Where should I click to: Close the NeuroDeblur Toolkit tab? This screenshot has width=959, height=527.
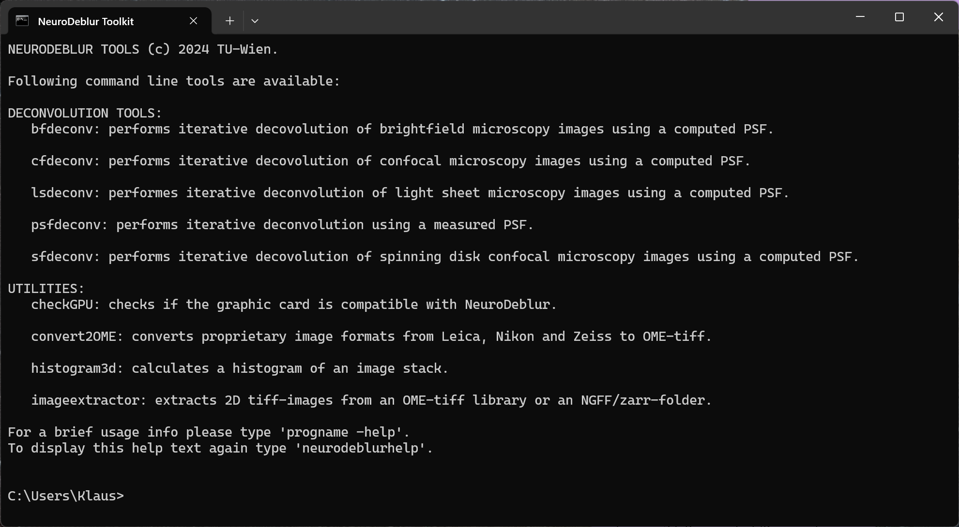point(193,21)
